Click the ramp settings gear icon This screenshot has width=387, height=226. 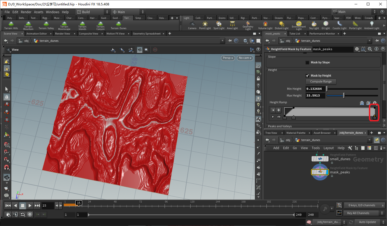pyautogui.click(x=375, y=103)
